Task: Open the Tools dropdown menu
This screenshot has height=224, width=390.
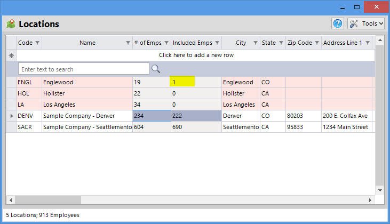Action: pyautogui.click(x=365, y=23)
